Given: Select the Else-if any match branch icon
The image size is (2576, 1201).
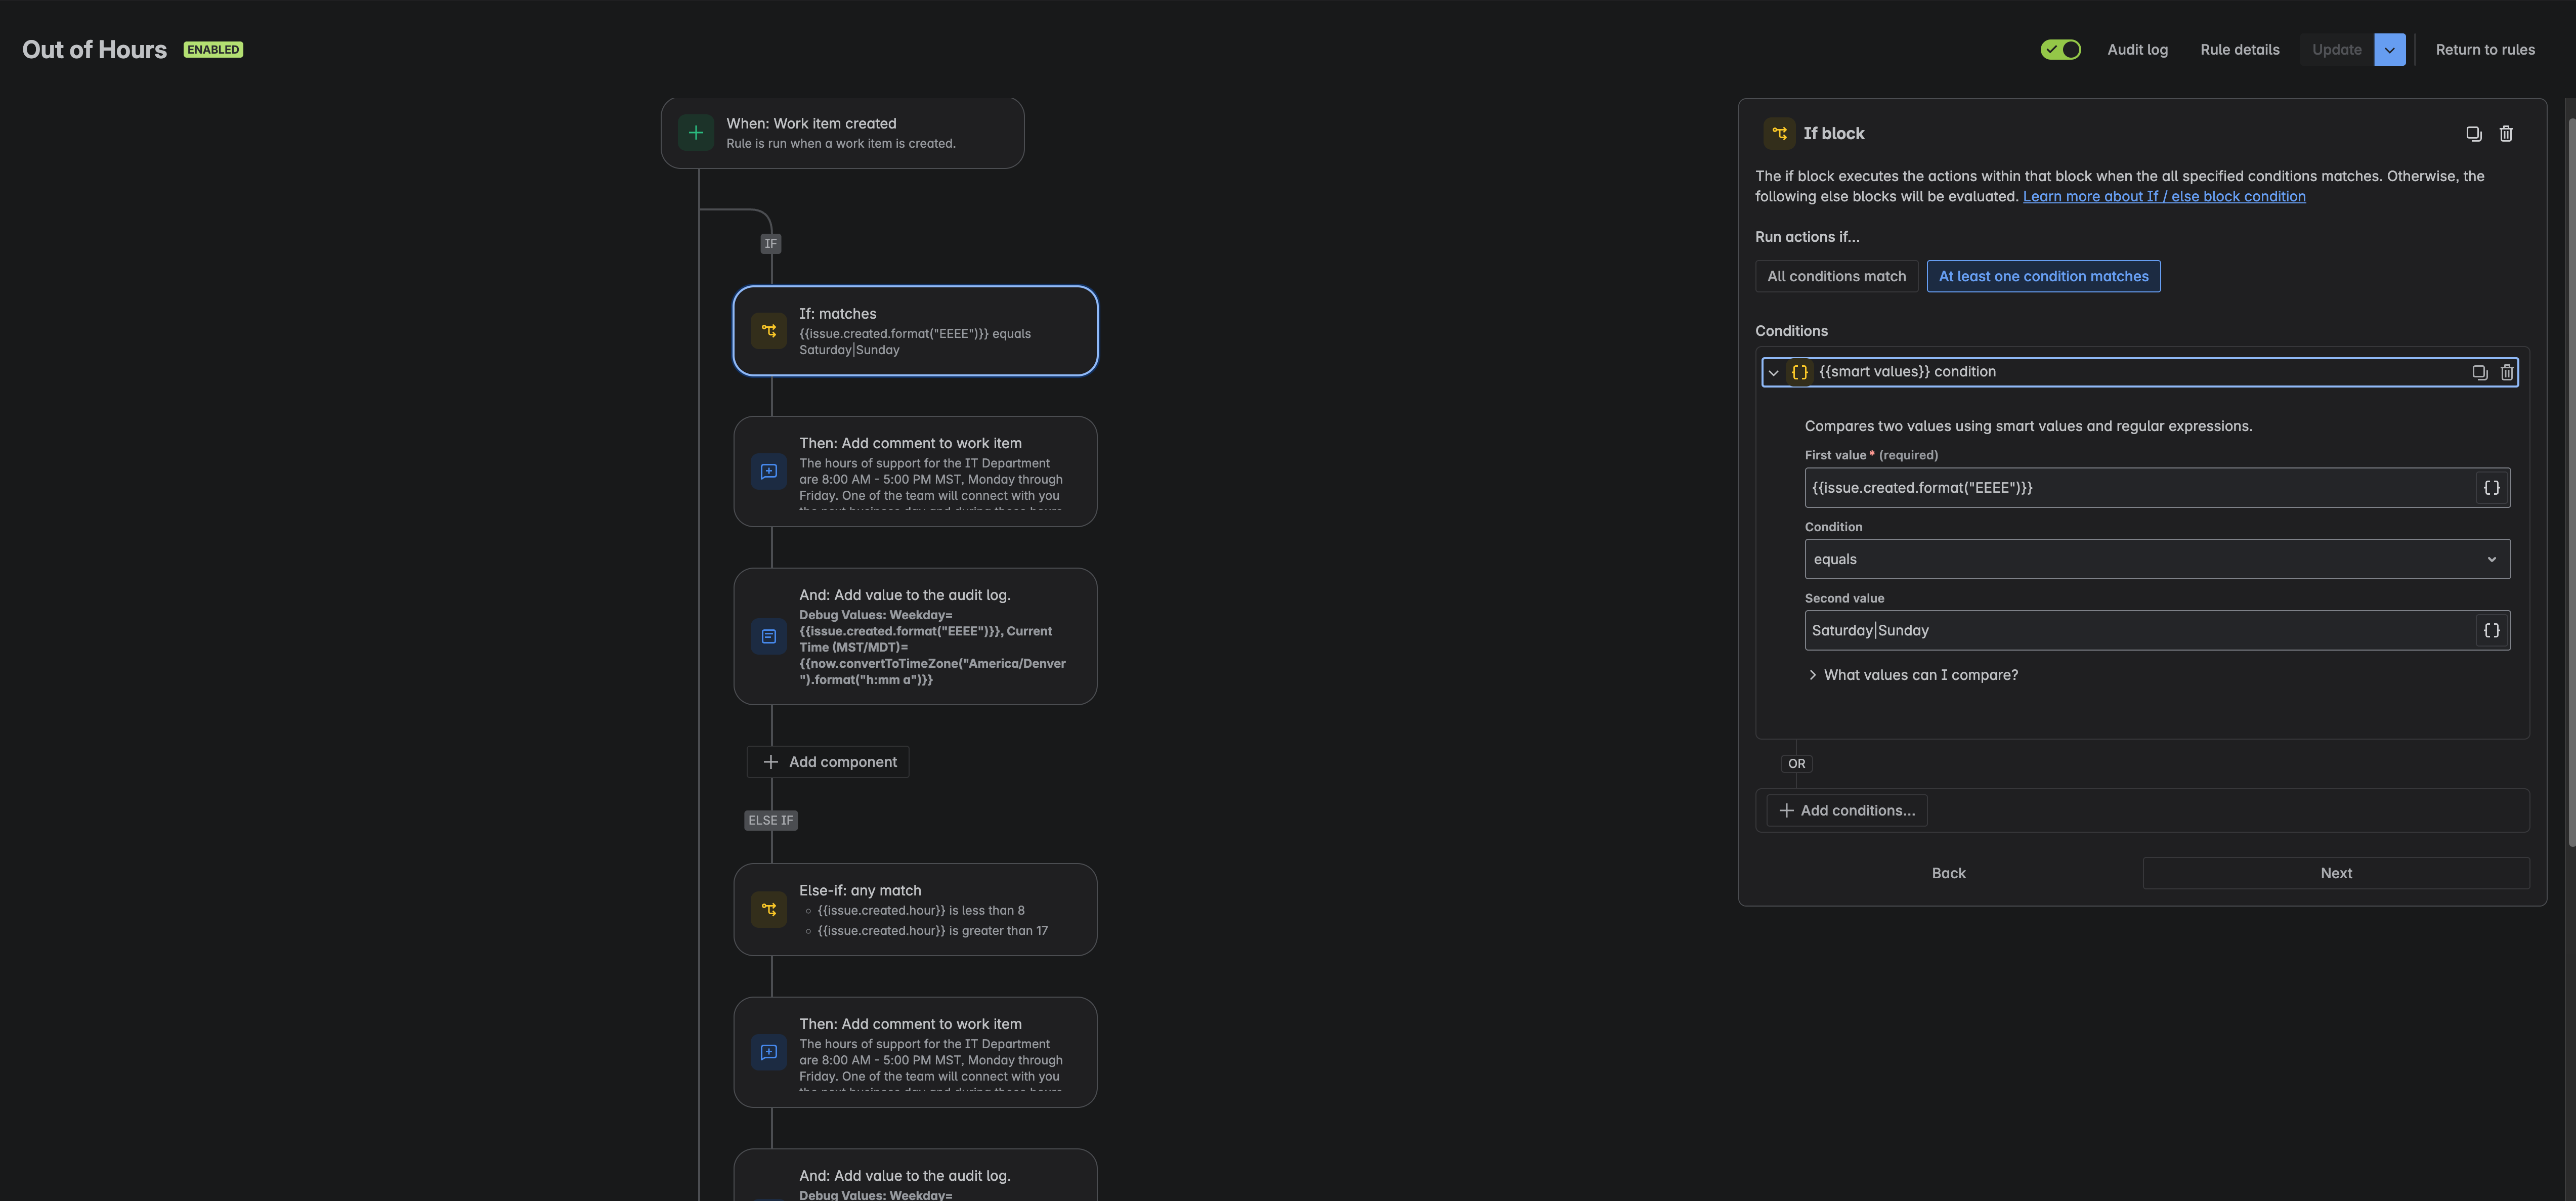Looking at the screenshot, I should 768,910.
